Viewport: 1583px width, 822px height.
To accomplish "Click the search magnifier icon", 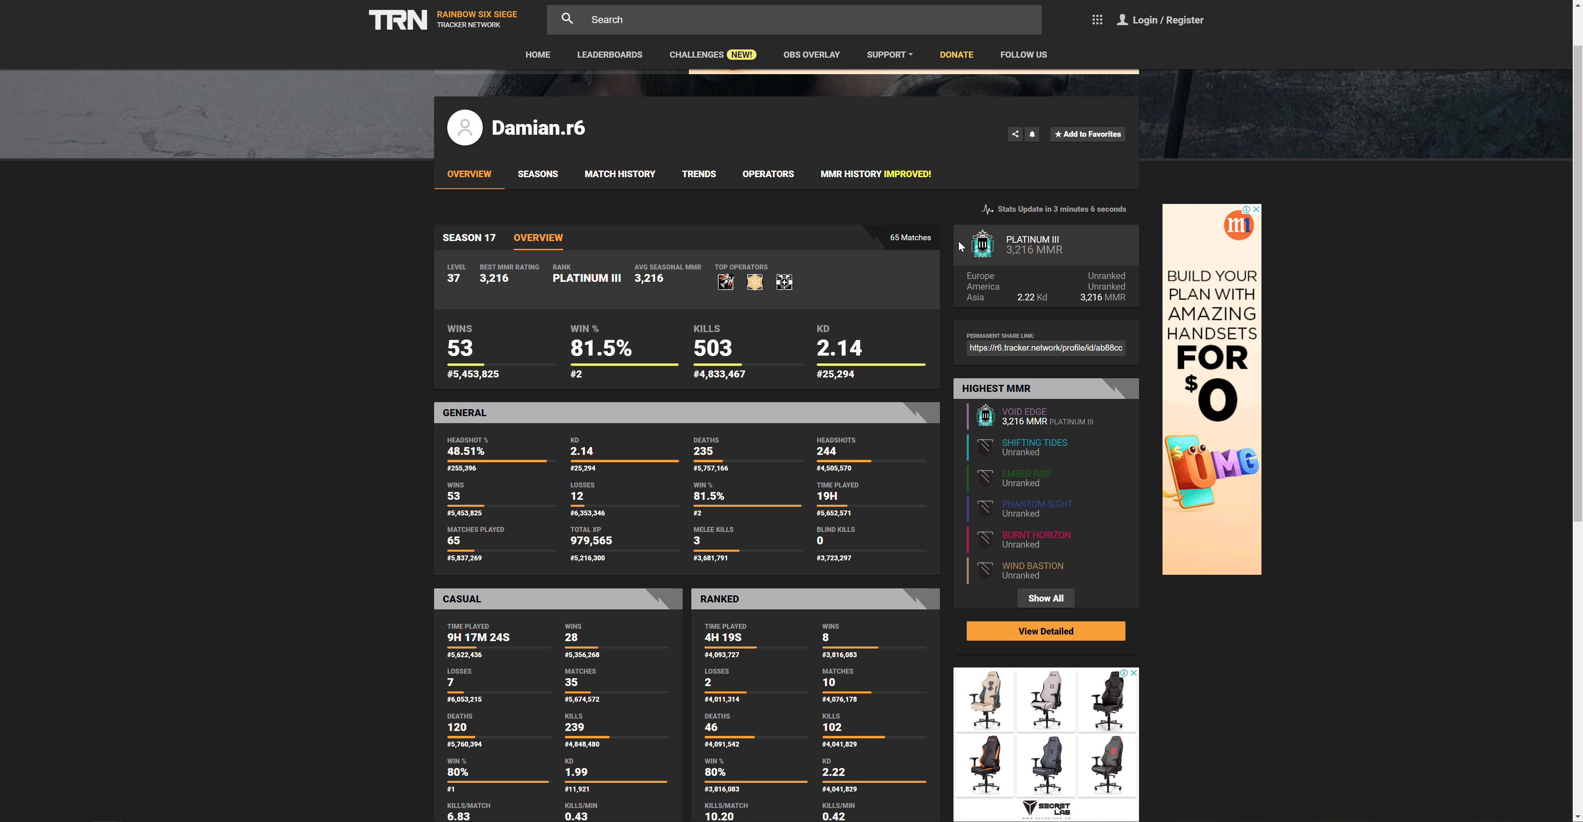I will [567, 19].
